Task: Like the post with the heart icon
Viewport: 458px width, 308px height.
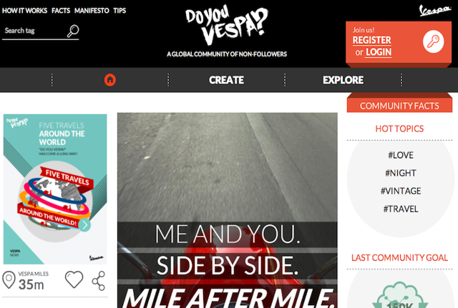Action: pyautogui.click(x=74, y=279)
